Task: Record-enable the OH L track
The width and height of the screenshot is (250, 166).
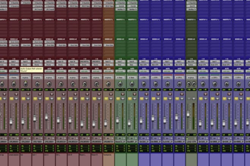Action: pos(64,94)
